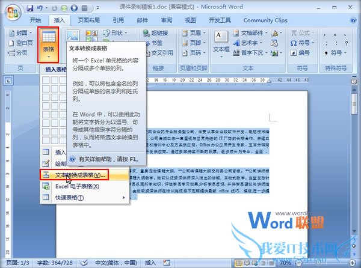Click the 表格 table button
The width and height of the screenshot is (361, 268).
click(48, 44)
